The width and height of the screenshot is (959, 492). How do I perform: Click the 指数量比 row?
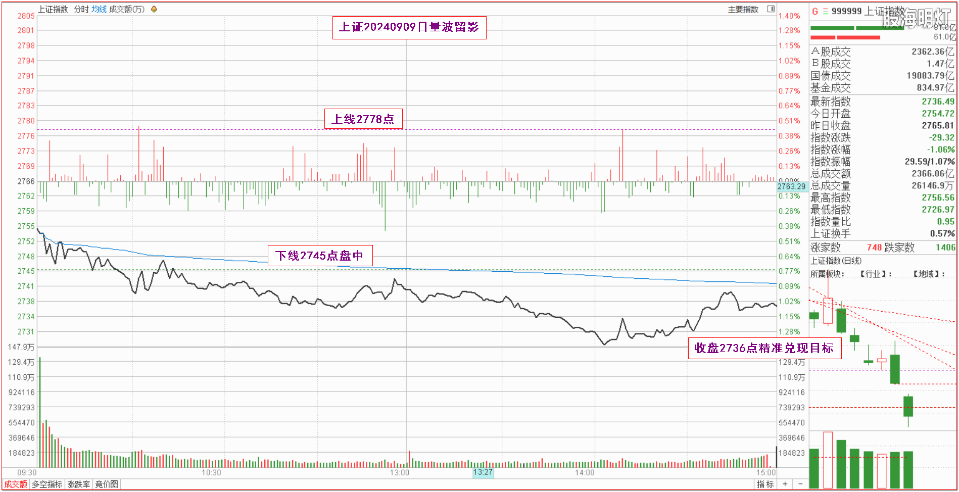(x=883, y=222)
